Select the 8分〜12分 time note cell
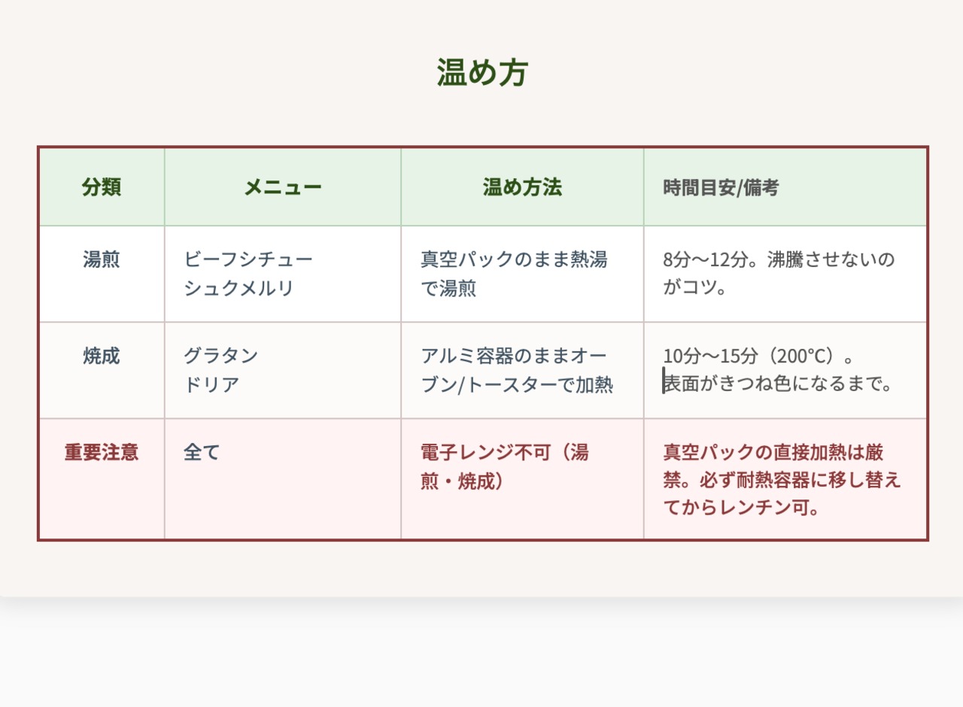963x707 pixels. click(779, 274)
